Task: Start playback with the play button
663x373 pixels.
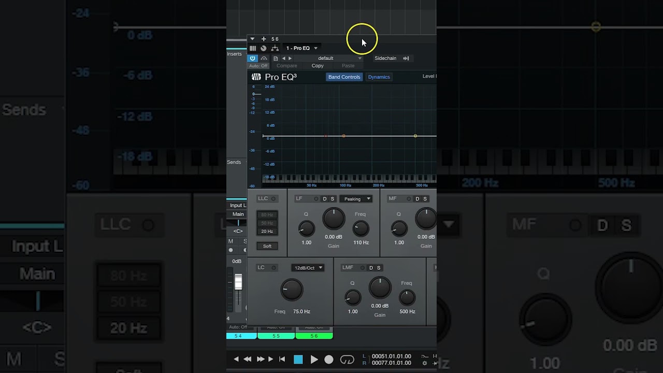Action: pos(314,360)
